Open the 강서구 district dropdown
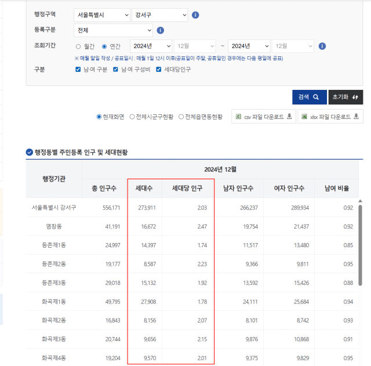 coord(160,15)
